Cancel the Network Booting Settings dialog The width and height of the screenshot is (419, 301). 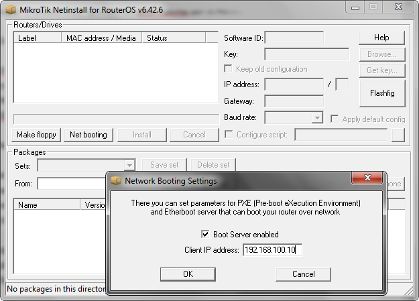[x=303, y=274]
